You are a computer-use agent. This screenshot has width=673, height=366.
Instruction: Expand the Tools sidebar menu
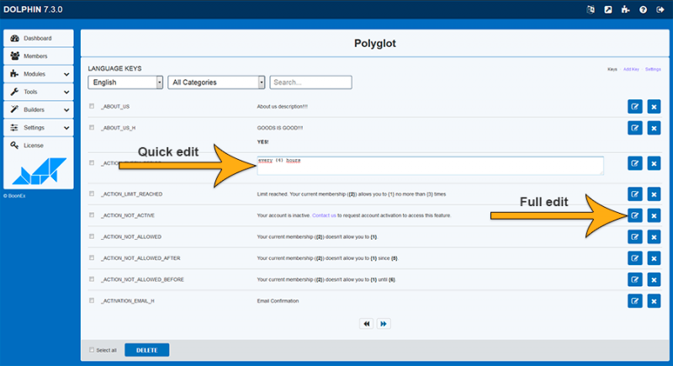[39, 92]
